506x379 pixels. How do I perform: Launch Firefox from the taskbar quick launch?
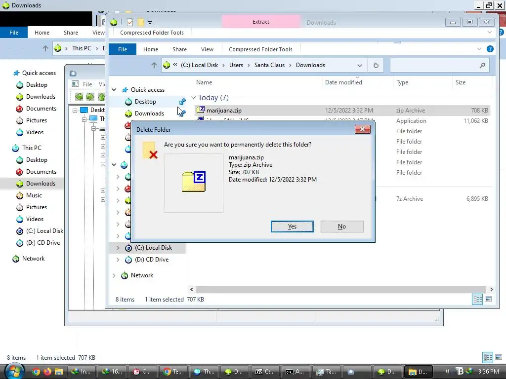pos(47,372)
